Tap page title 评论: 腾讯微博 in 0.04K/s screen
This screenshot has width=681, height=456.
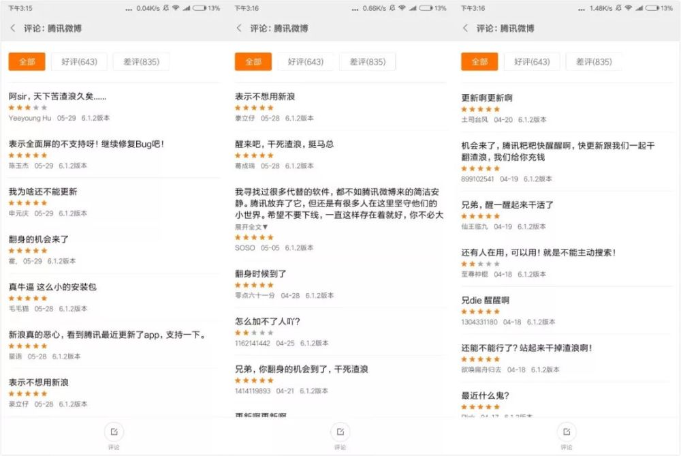tap(52, 28)
